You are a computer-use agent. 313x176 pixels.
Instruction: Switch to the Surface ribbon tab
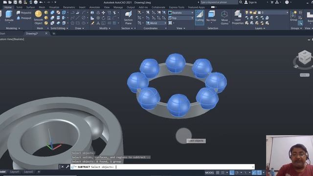click(30, 7)
